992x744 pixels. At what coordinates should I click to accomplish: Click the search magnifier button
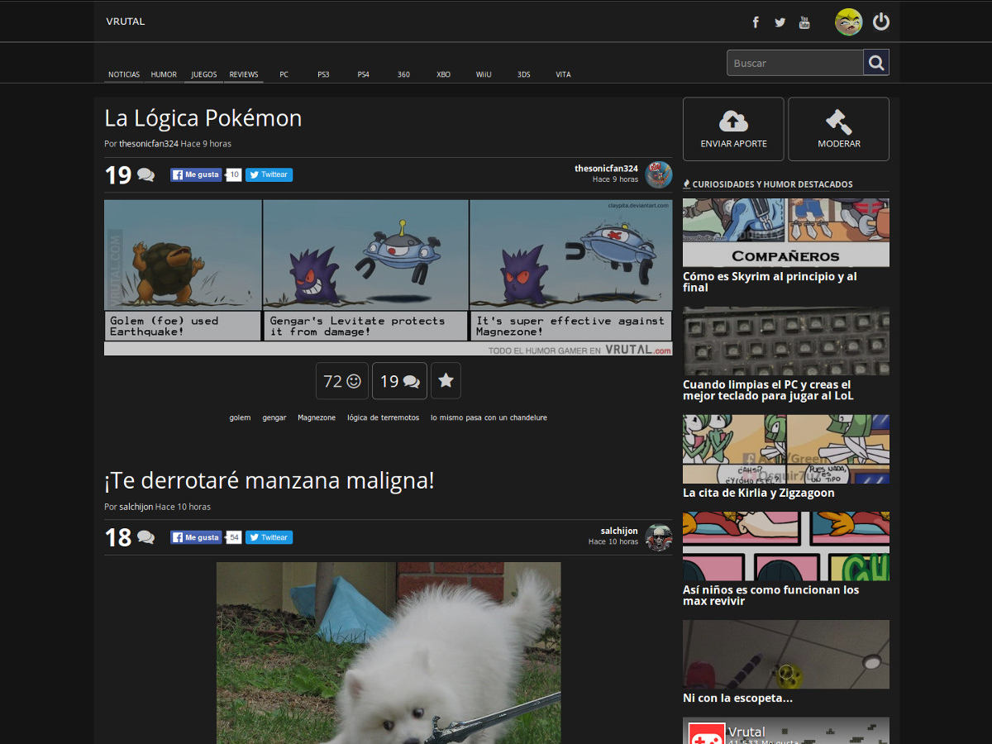click(876, 63)
